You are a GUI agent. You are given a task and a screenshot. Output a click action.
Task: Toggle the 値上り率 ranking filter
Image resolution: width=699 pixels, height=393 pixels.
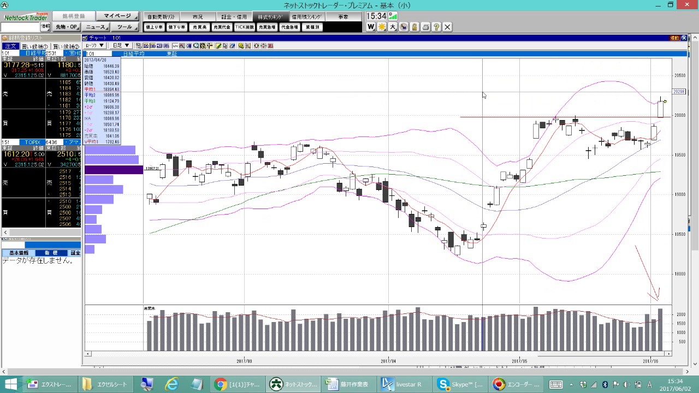154,27
